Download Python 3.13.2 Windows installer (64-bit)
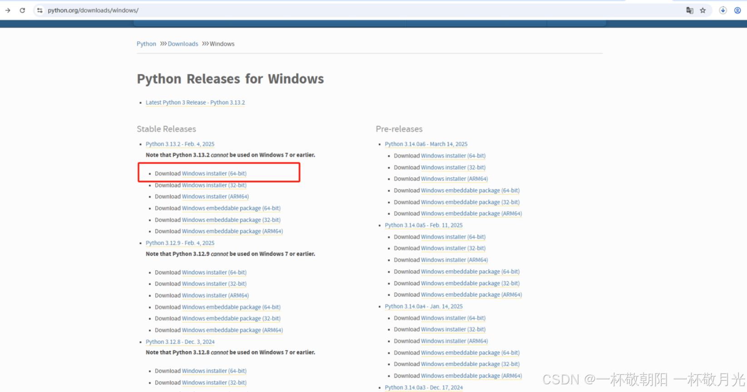The height and width of the screenshot is (392, 747). [214, 174]
